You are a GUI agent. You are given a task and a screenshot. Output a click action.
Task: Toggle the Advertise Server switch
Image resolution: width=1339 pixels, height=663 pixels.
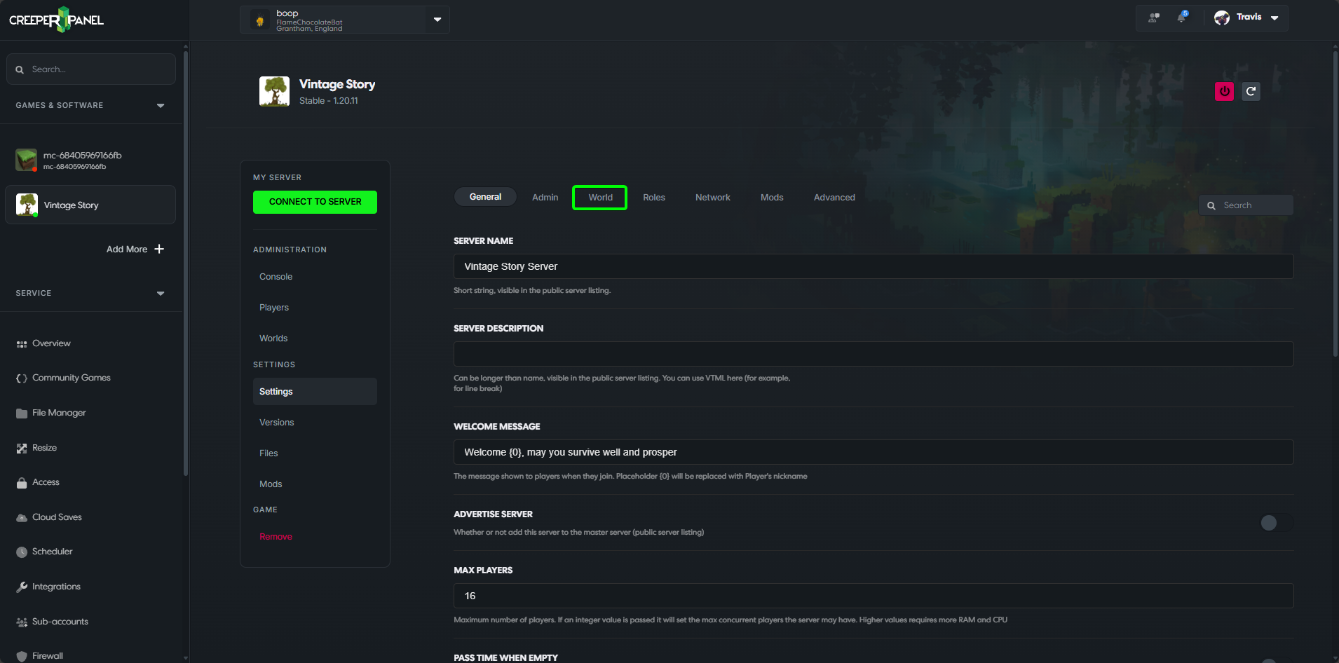coord(1276,523)
